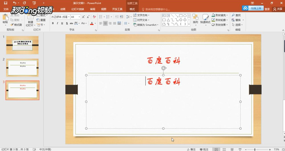Decrease the font size
Image resolution: width=285 pixels, height=151 pixels.
tap(88, 17)
